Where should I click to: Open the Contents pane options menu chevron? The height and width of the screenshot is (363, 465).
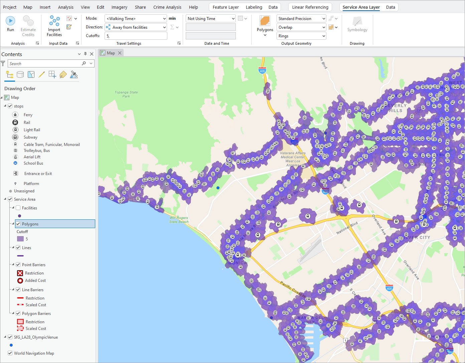click(x=79, y=54)
